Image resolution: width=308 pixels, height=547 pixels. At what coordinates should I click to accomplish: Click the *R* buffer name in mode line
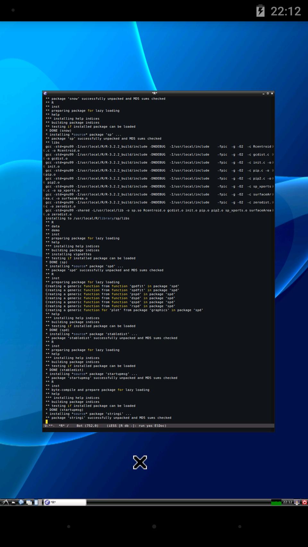tap(62, 426)
